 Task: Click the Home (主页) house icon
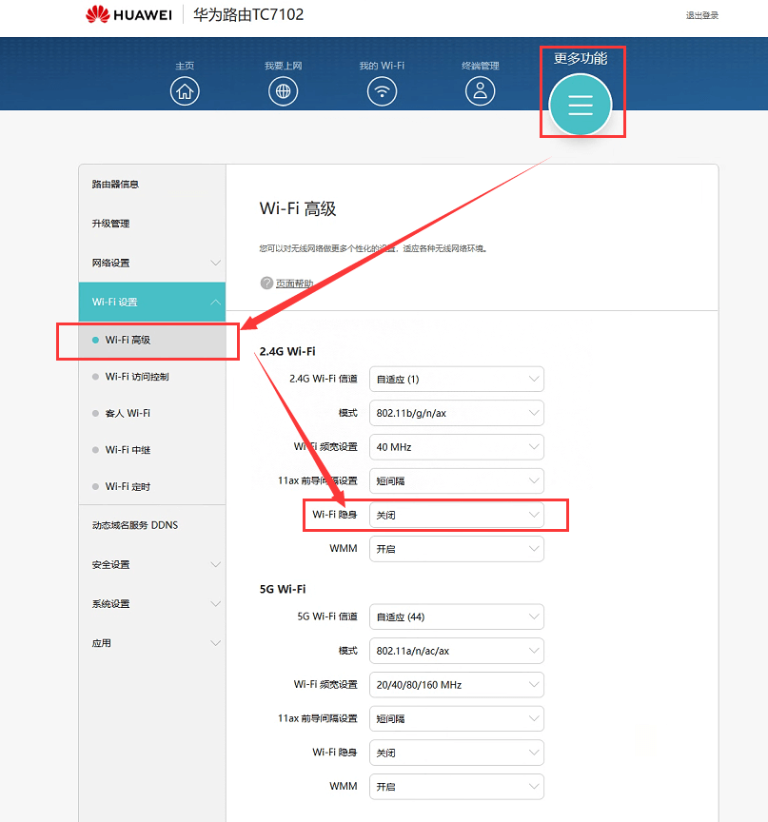point(185,91)
